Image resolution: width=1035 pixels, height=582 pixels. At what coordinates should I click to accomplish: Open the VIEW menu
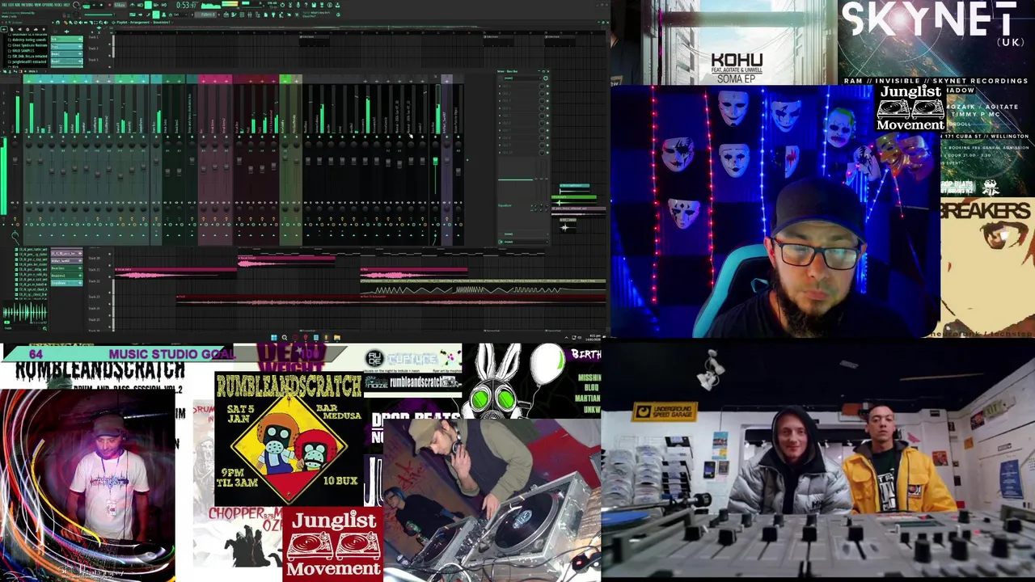tap(38, 5)
